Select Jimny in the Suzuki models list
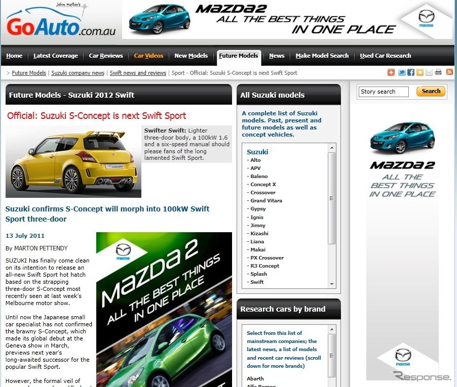The height and width of the screenshot is (387, 457). pos(258,226)
